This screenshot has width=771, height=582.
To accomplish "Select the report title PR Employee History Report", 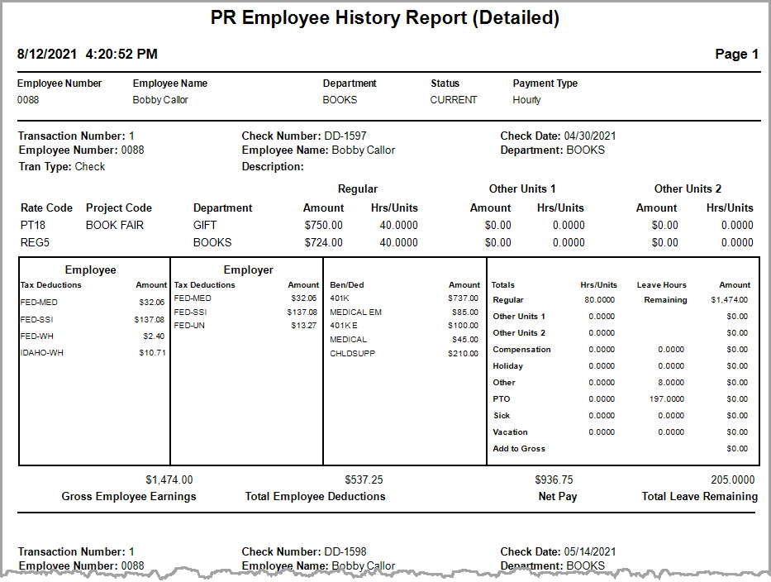I will (x=385, y=17).
